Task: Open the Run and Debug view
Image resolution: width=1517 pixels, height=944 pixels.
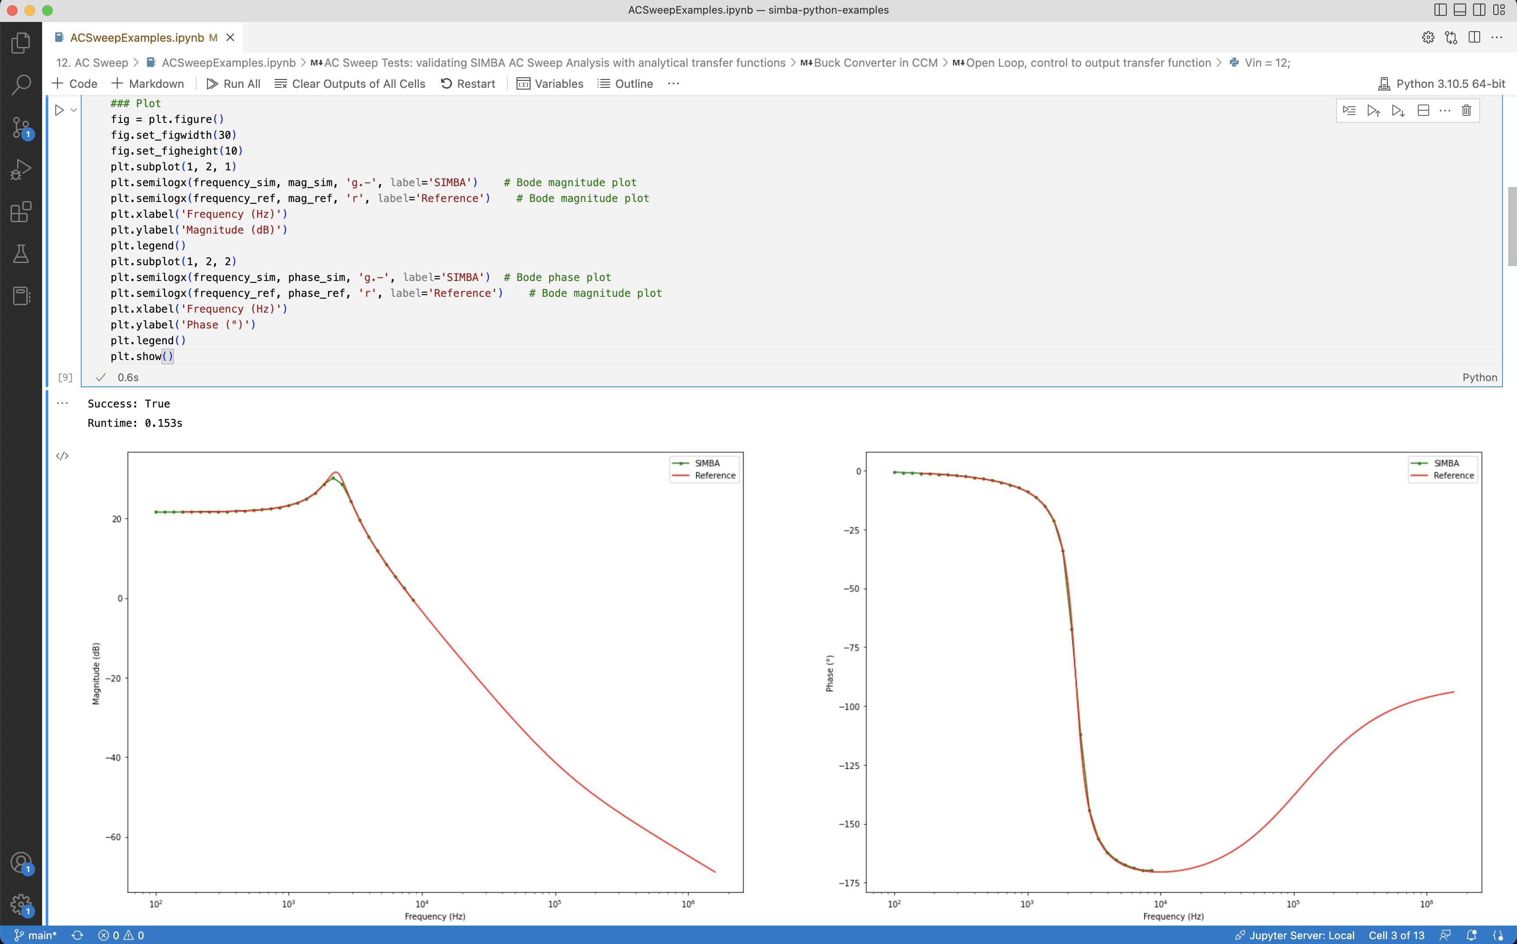Action: pyautogui.click(x=21, y=169)
